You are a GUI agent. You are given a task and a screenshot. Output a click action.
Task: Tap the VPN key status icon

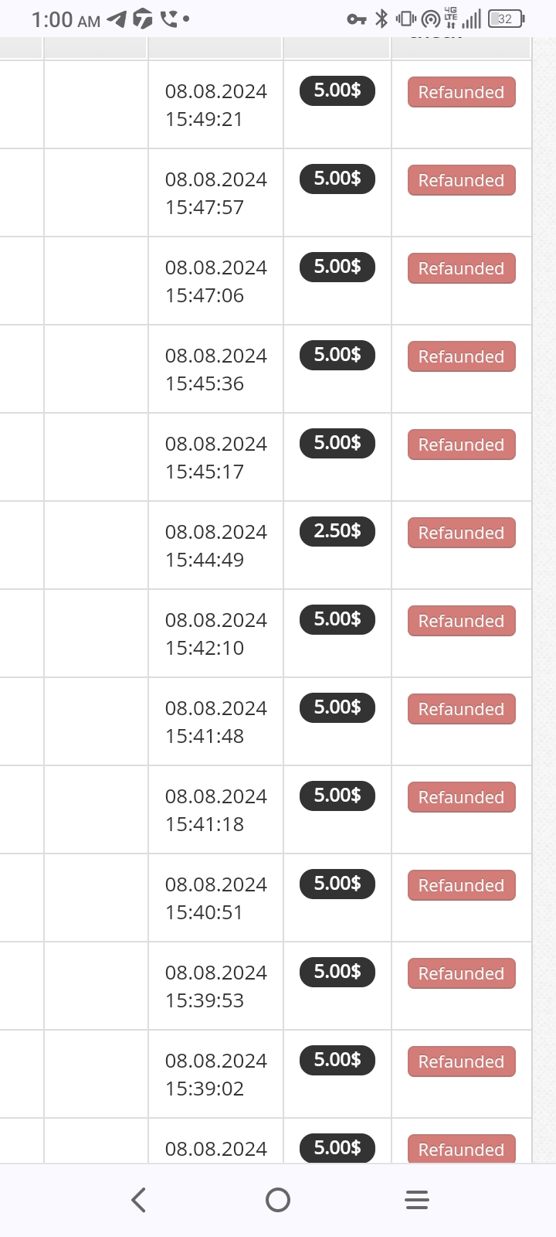356,19
